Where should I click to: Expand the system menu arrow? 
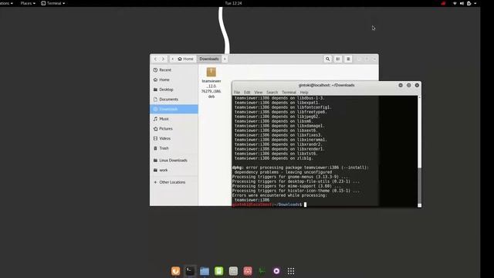(x=475, y=3)
